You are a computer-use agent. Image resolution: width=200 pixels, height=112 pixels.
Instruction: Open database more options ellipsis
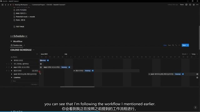click(179, 45)
